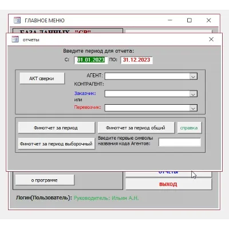Viewport: 229px width, 229px height.
Task: Minimize the ГЛАВНОЕ МЕНЮ window
Action: pyautogui.click(x=170, y=20)
